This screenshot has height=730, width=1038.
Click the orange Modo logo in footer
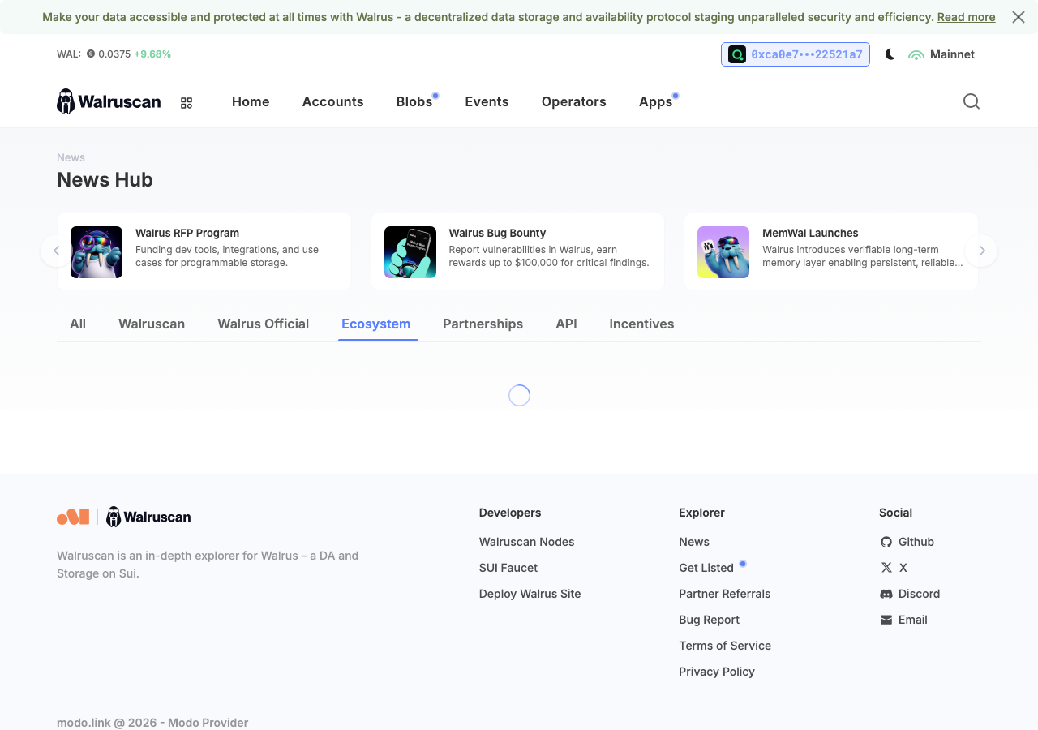pos(73,517)
